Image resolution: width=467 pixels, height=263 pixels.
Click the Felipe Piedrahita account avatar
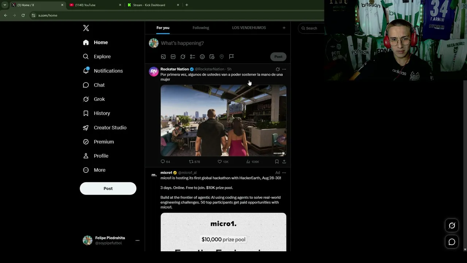tap(88, 240)
